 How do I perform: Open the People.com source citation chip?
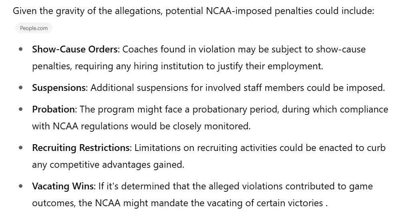pos(34,28)
